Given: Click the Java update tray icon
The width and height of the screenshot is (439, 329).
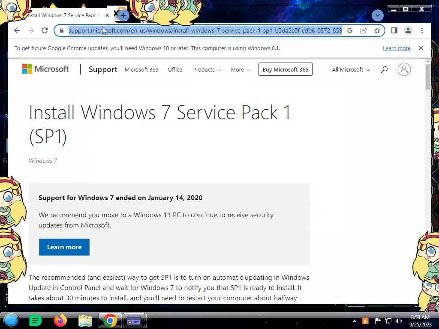Looking at the screenshot, I should pyautogui.click(x=365, y=321).
